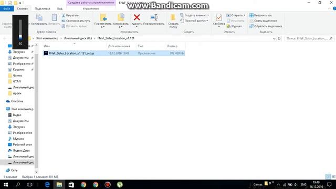336x189 pixels.
Task: Select the FNaF_Sister_Location_v1.121_setup file
Action: pyautogui.click(x=113, y=53)
